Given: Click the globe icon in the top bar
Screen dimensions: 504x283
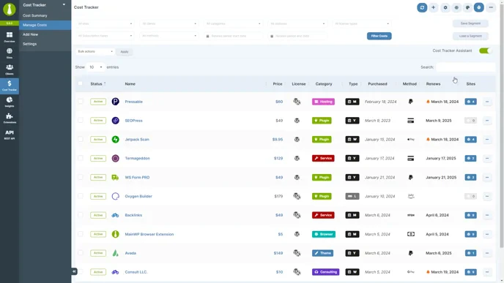Looking at the screenshot, I should [x=456, y=7].
